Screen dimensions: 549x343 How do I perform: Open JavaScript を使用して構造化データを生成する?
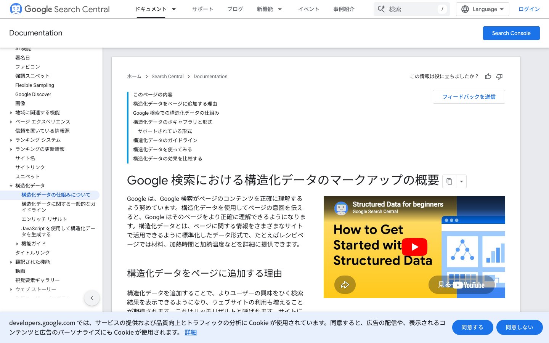pyautogui.click(x=58, y=231)
